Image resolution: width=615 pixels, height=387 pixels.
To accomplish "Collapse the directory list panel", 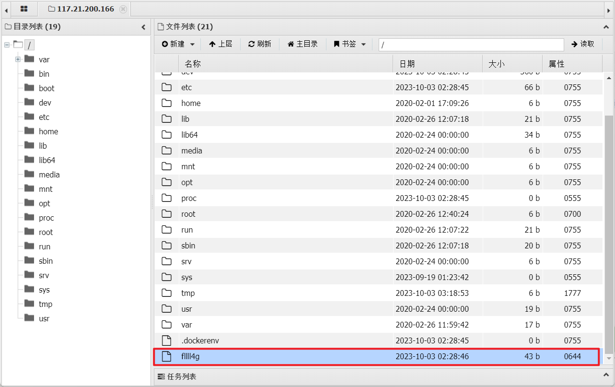I will [143, 27].
